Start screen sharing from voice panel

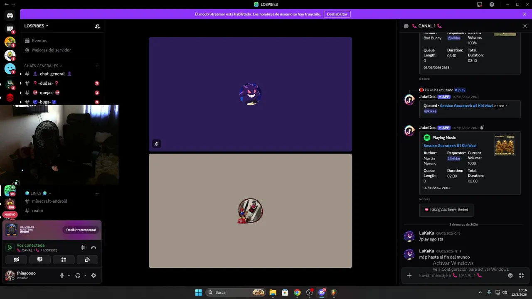click(x=40, y=260)
